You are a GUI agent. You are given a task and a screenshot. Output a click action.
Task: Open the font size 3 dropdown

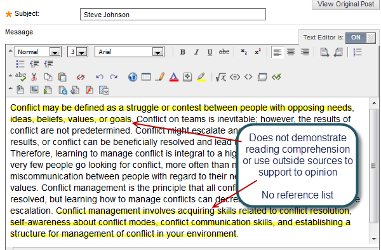tap(77, 52)
